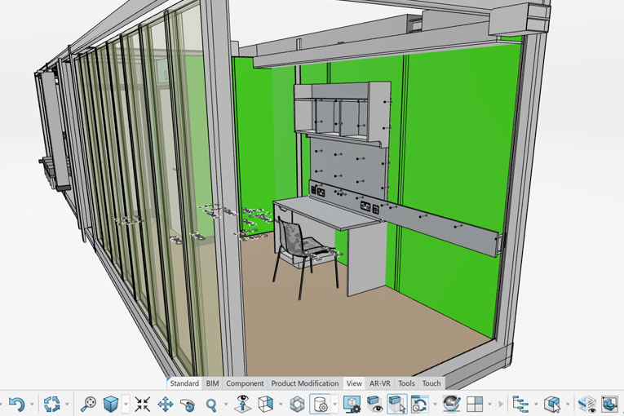Click the Normal View eye-and-plane icon

click(242, 404)
